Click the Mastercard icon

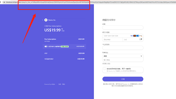pos(135,36)
